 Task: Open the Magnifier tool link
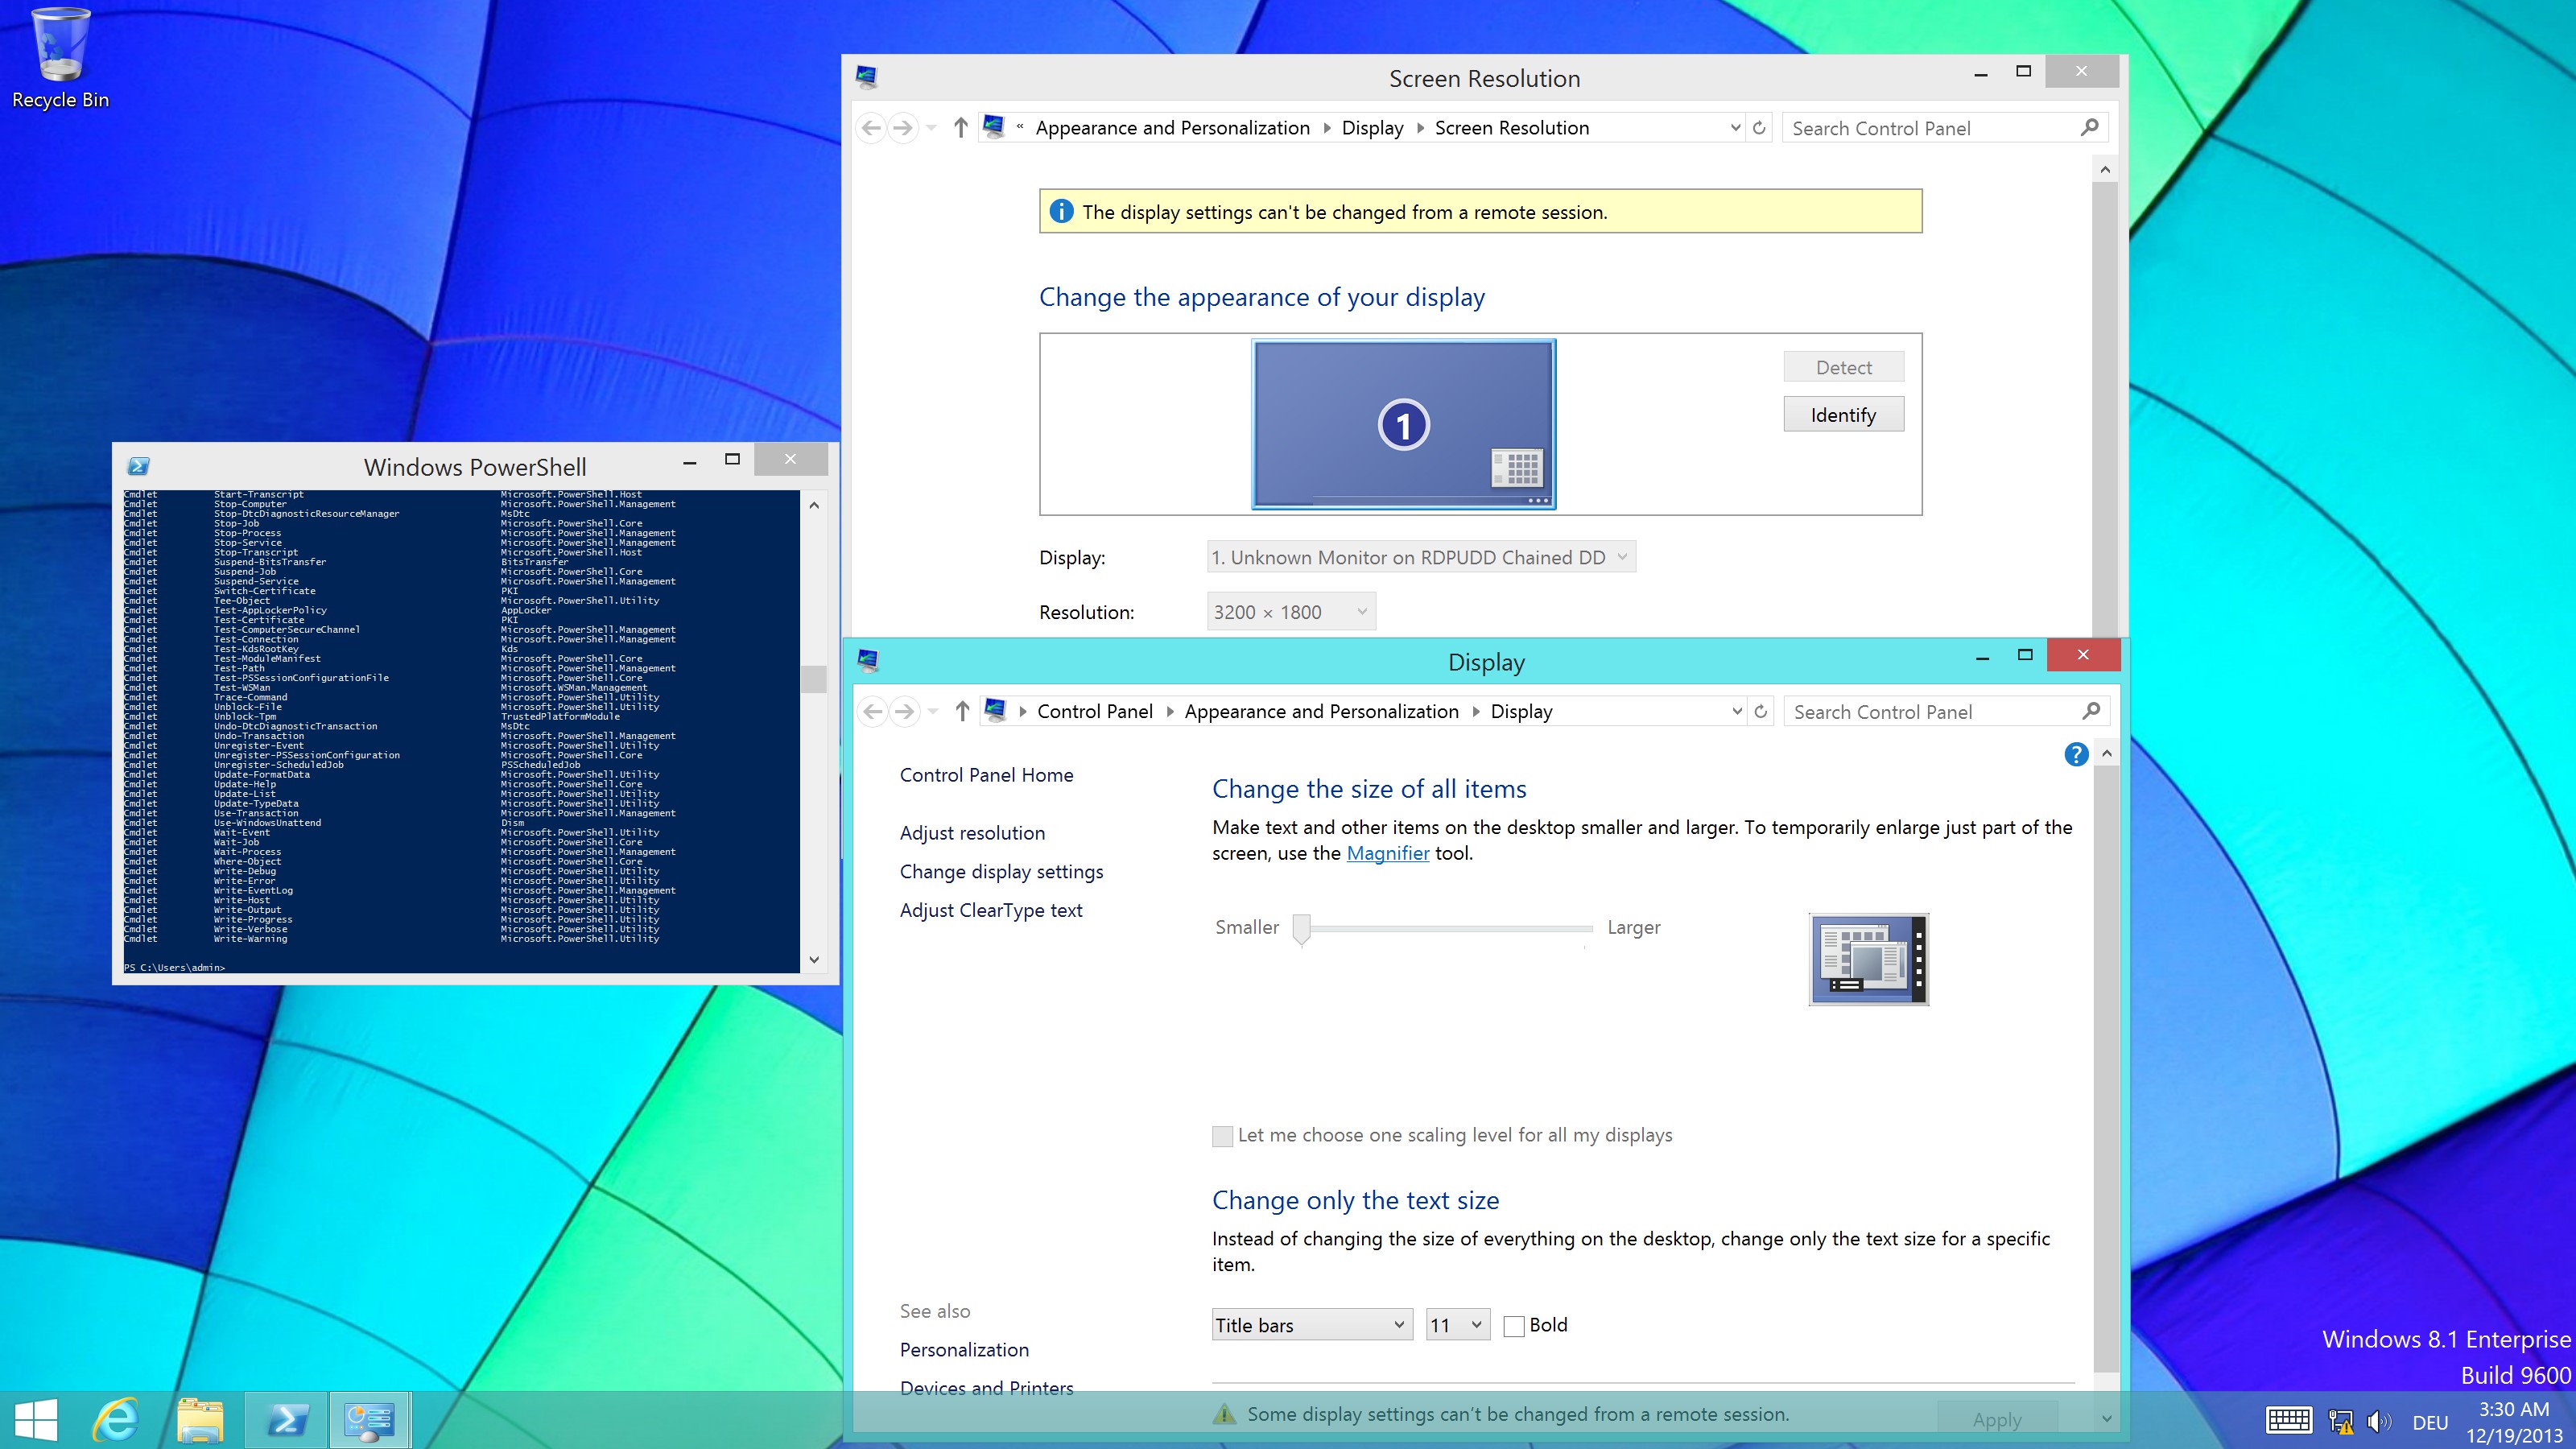click(x=1388, y=853)
